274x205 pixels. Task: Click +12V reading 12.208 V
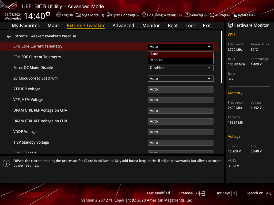(234, 151)
